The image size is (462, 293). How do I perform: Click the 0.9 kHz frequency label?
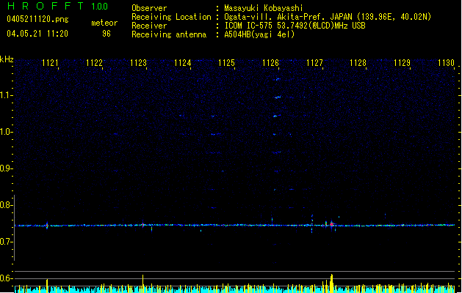(x=6, y=168)
